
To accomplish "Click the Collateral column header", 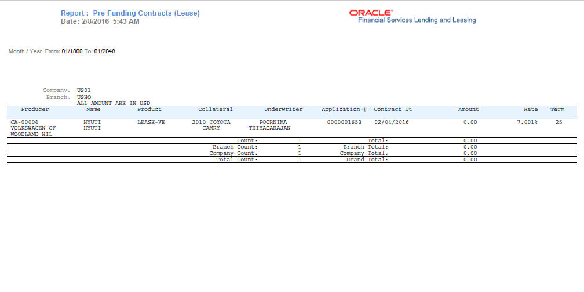I will coord(216,109).
